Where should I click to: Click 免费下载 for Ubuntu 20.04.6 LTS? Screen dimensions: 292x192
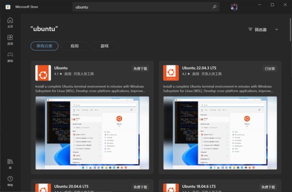click(140, 187)
